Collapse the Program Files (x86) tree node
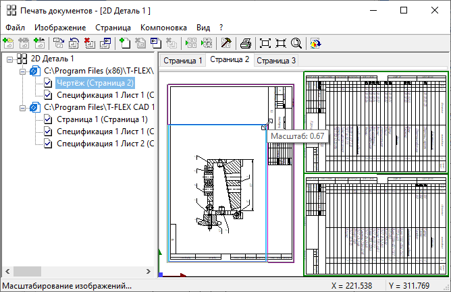This screenshot has width=451, height=292. pos(22,71)
